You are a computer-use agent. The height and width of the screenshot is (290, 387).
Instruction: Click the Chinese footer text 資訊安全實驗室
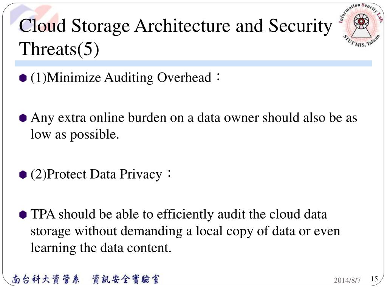[126, 279]
